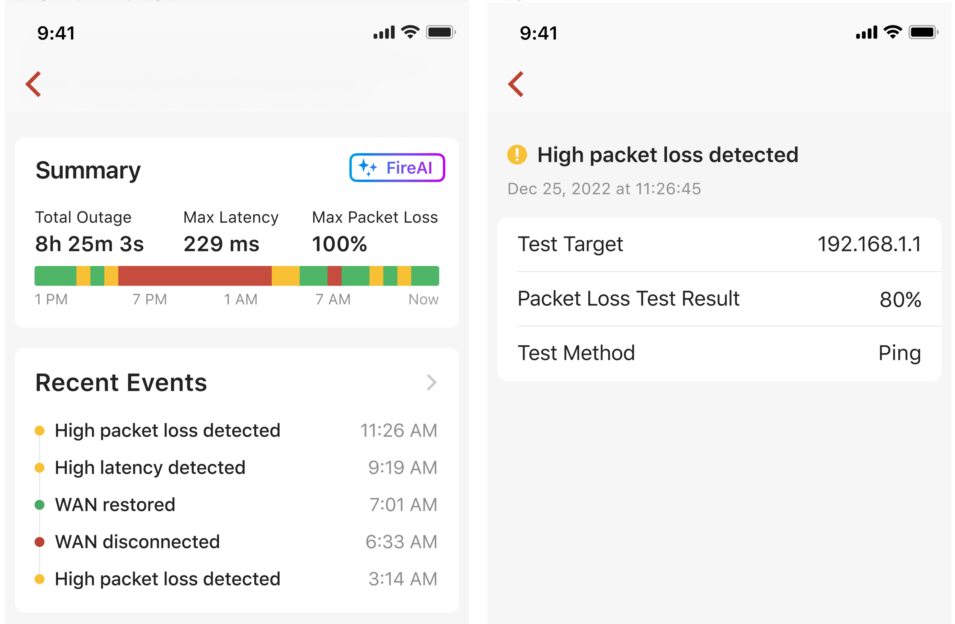Screen dimensions: 955x624
Task: Expand Recent Events with the chevron
Action: click(x=431, y=382)
